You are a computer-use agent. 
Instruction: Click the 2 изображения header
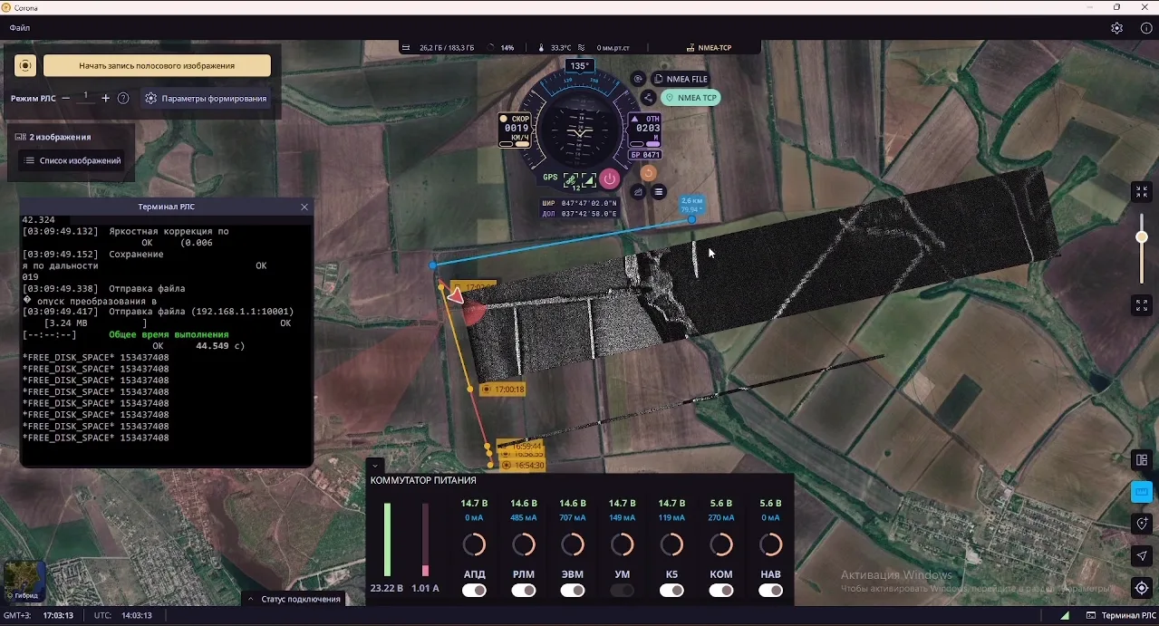pos(53,137)
